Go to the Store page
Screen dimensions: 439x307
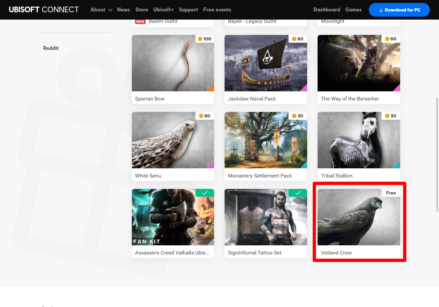pos(142,10)
